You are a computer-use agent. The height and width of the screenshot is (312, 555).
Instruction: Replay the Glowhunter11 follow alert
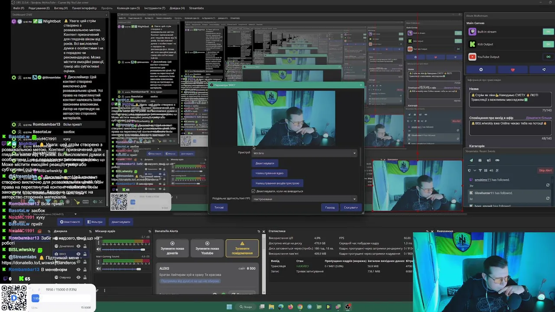coord(548,198)
